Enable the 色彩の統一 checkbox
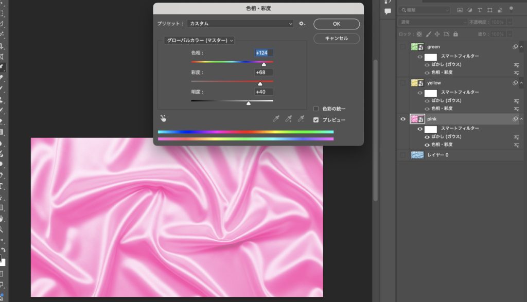Viewport: 527px width, 302px height. click(316, 109)
